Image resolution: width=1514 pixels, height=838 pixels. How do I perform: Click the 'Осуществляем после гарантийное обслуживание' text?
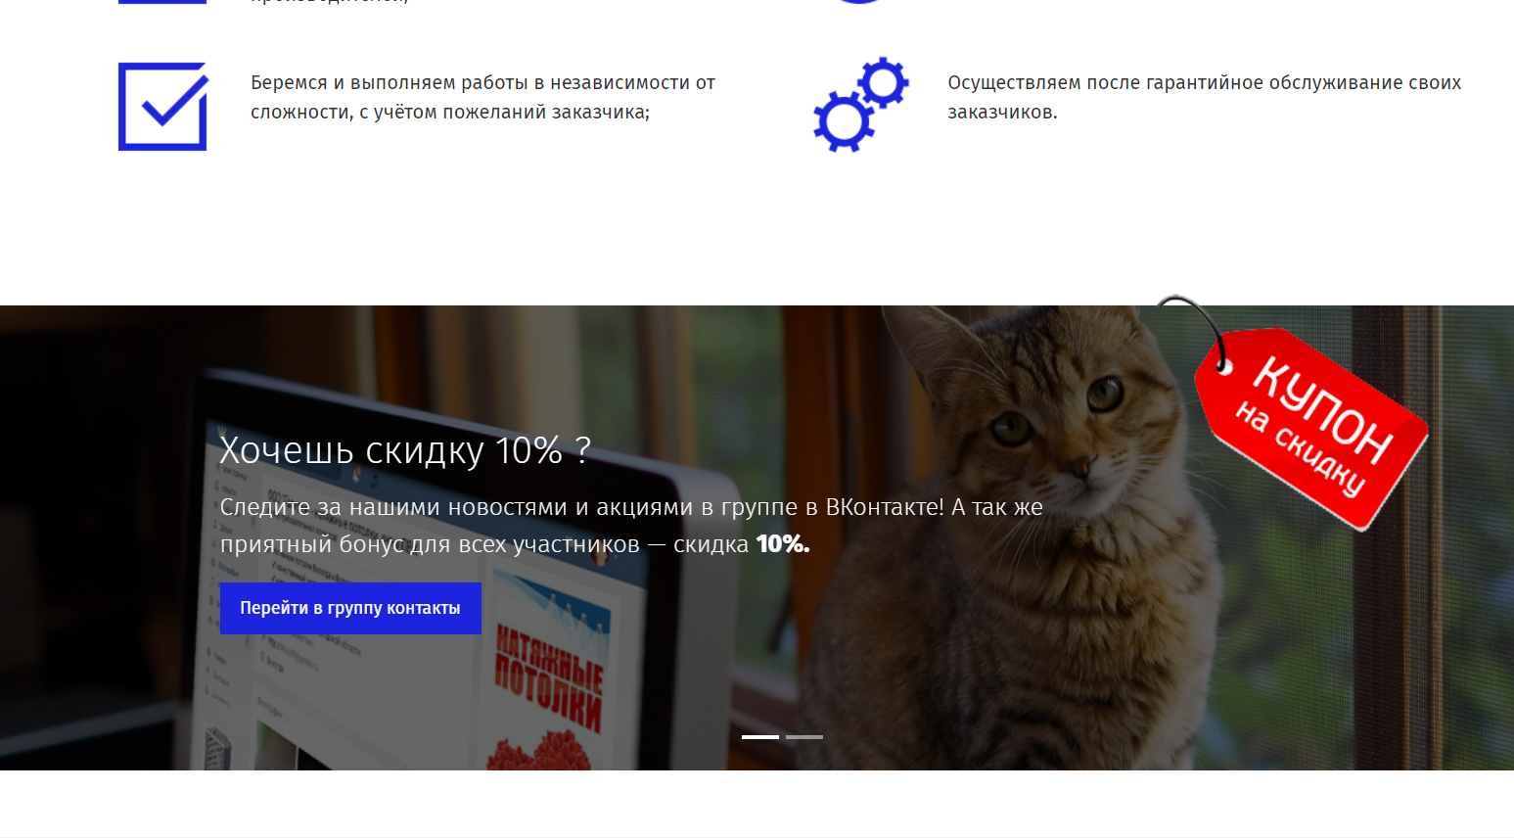click(1204, 97)
